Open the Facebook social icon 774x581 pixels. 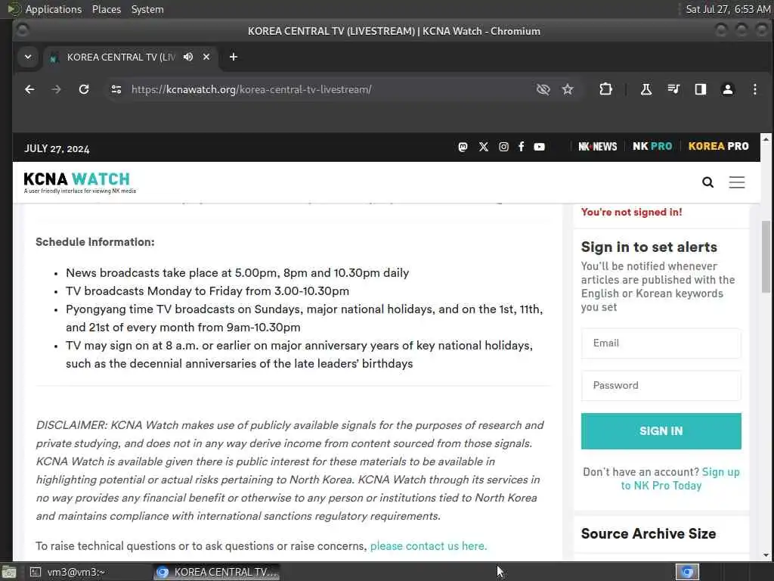pyautogui.click(x=522, y=147)
